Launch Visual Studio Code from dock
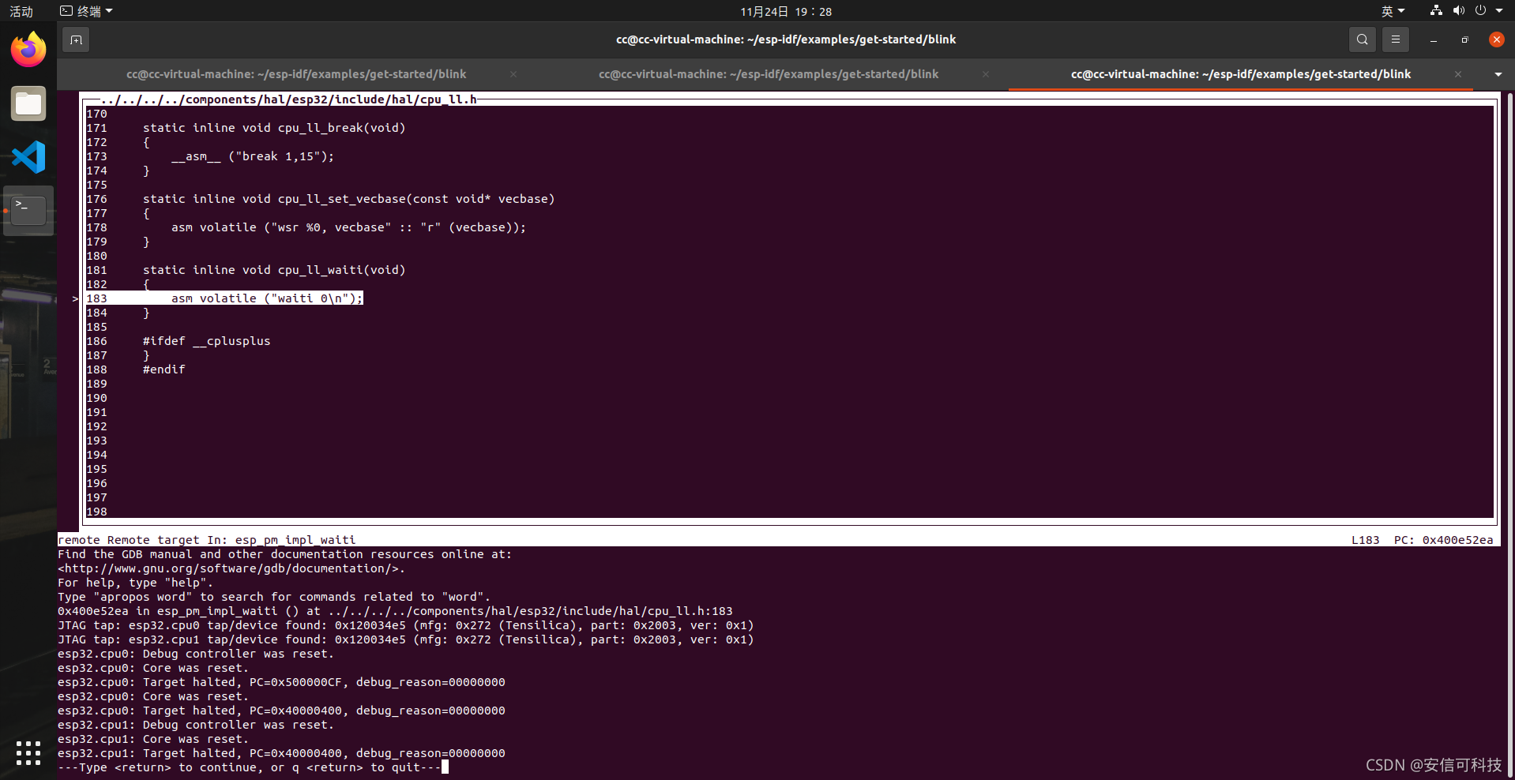Image resolution: width=1515 pixels, height=780 pixels. tap(28, 157)
